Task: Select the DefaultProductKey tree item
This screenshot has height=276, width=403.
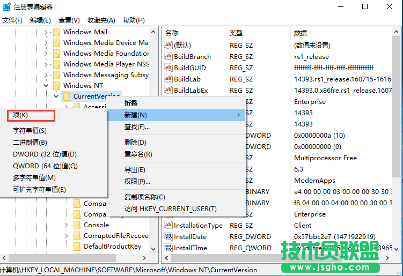Action: click(112, 247)
